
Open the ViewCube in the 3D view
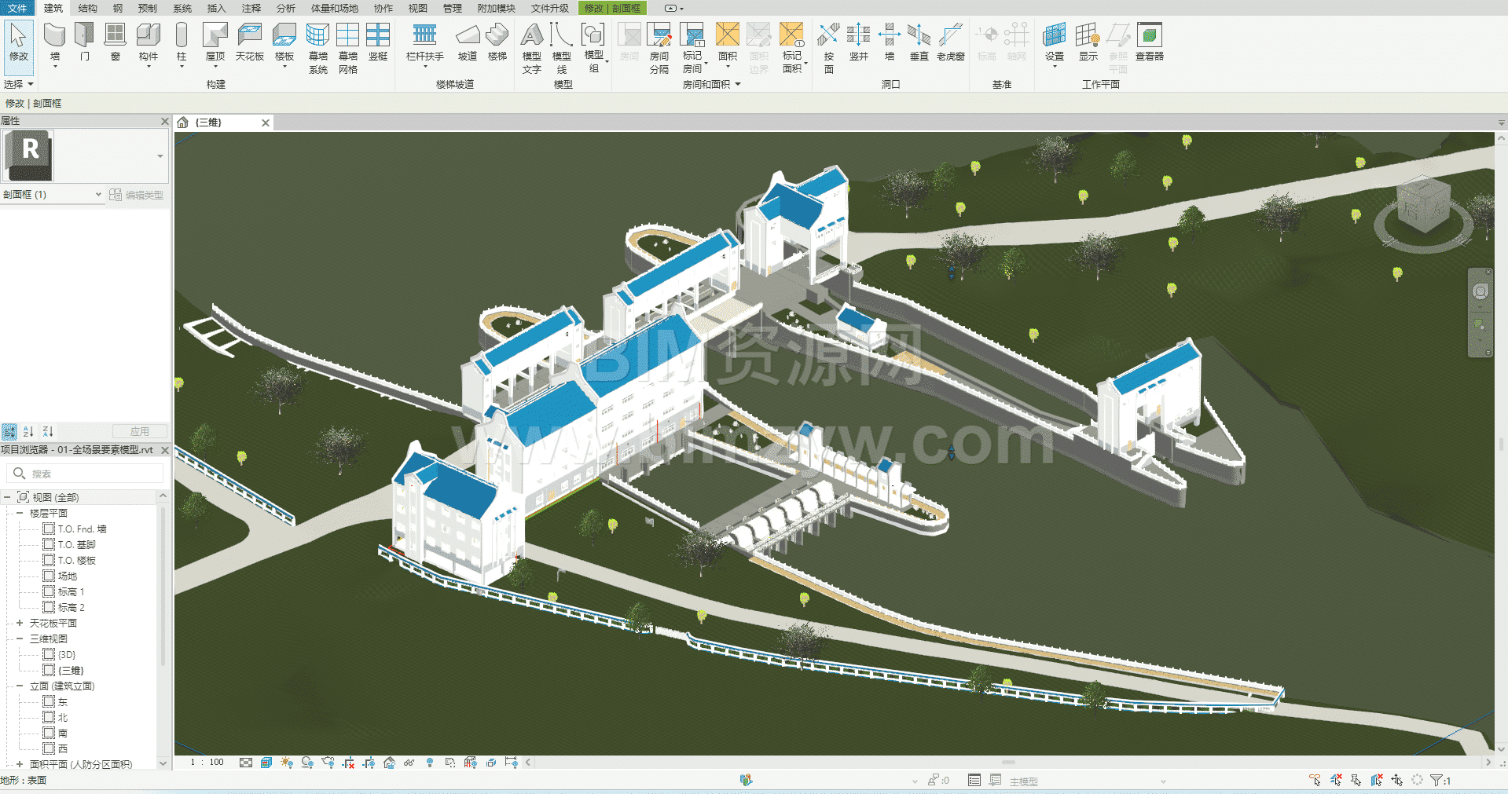(x=1423, y=207)
